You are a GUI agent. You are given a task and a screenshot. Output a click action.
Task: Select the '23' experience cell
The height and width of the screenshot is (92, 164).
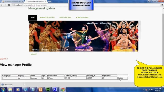tap(109, 78)
